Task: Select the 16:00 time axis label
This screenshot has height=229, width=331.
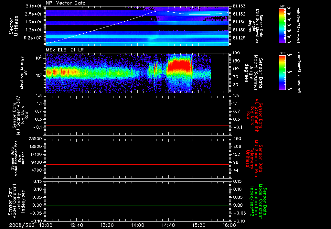Action: (x=229, y=225)
